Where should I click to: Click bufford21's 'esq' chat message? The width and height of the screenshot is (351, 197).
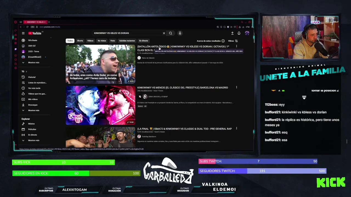276,132
